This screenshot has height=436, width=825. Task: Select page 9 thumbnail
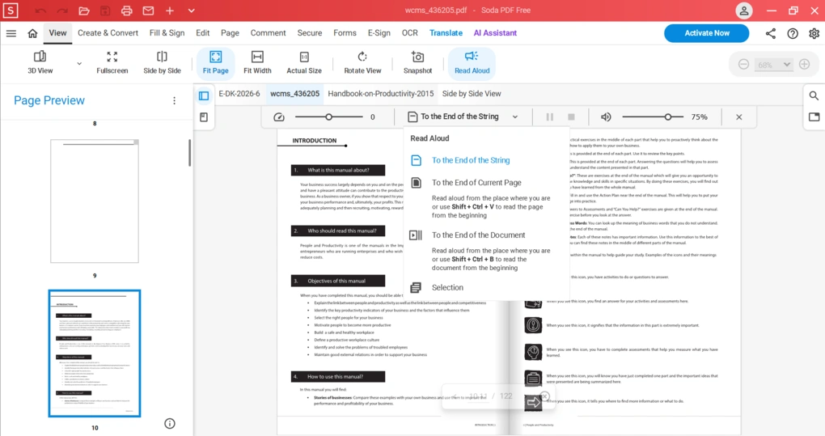pos(95,201)
